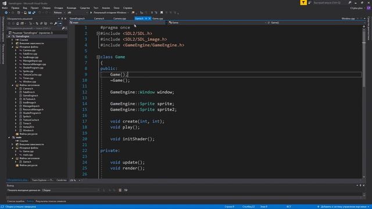
Task: Close the Game.h editor tab
Action: 149,19
